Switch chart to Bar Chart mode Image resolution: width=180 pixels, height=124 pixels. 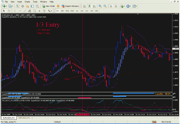click(x=84, y=6)
